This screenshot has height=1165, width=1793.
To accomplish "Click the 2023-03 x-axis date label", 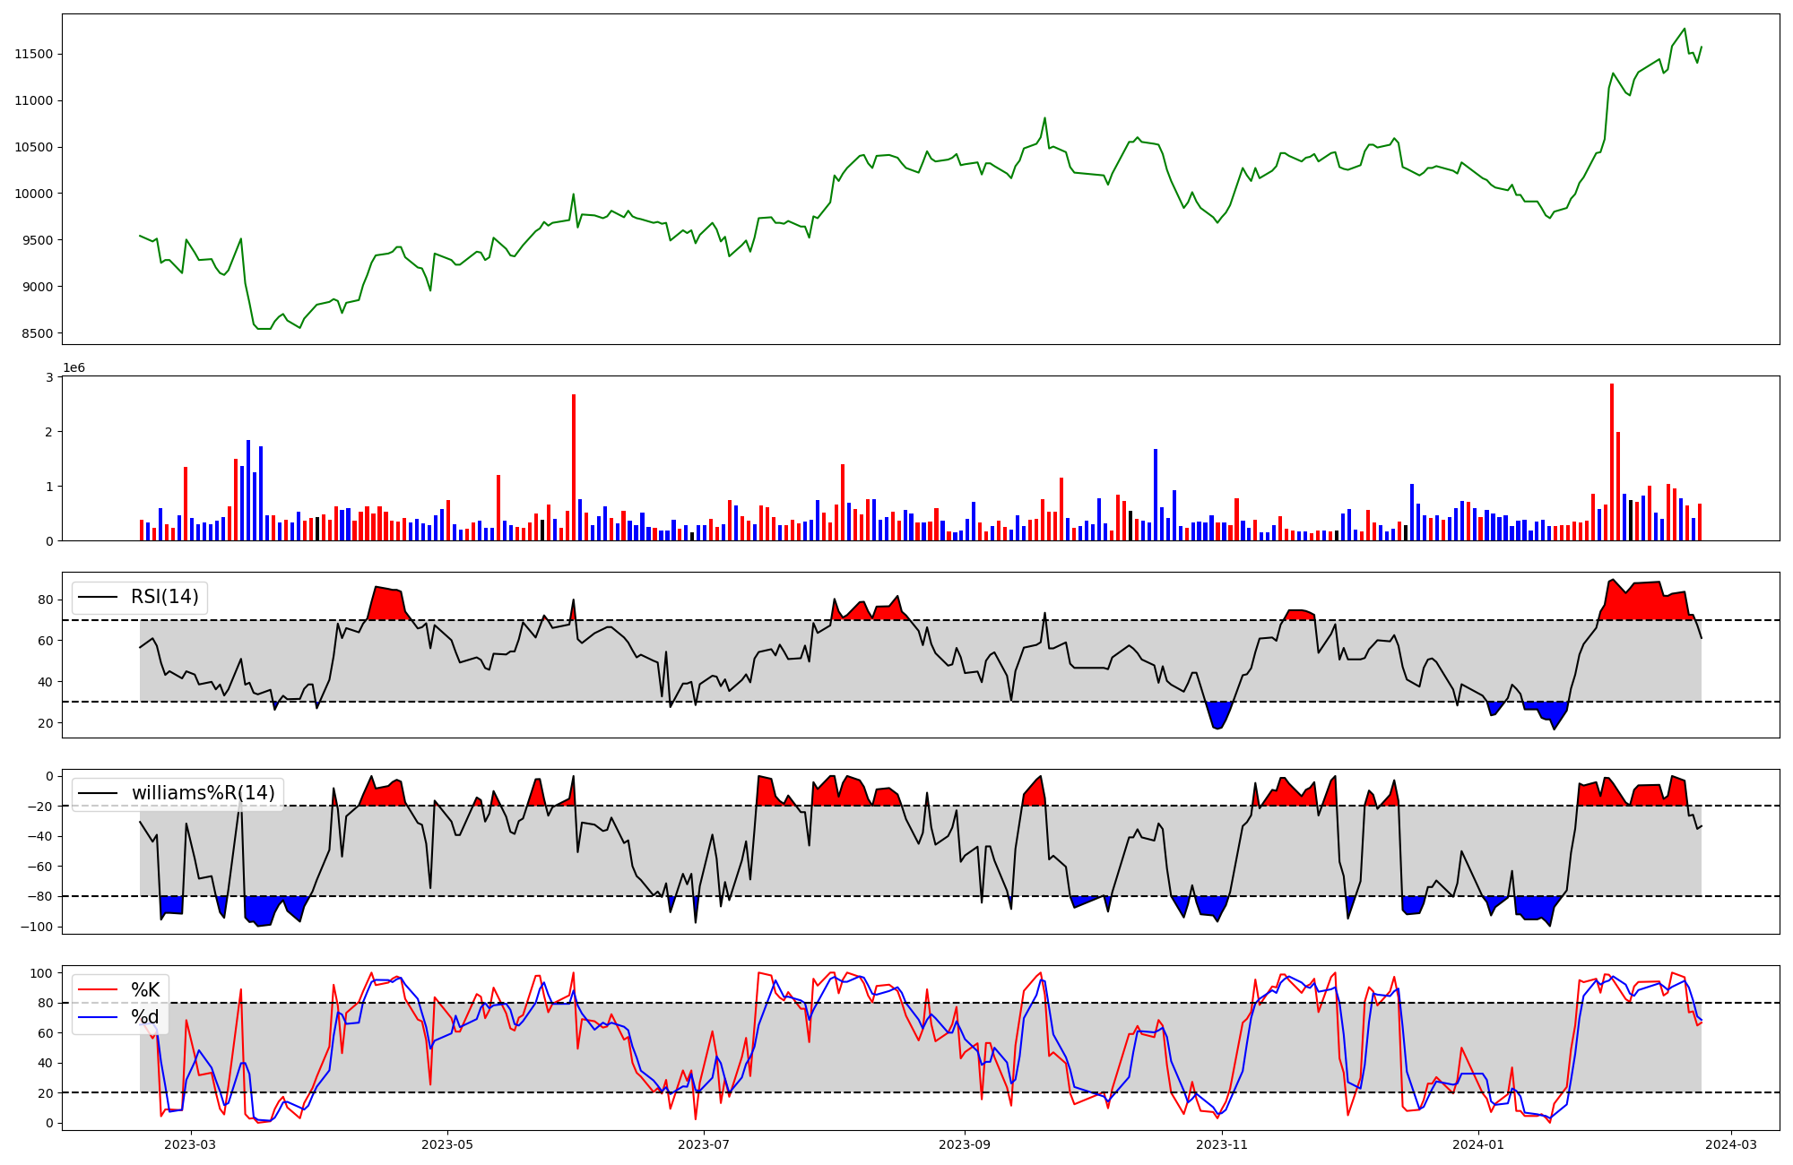I will (190, 1144).
